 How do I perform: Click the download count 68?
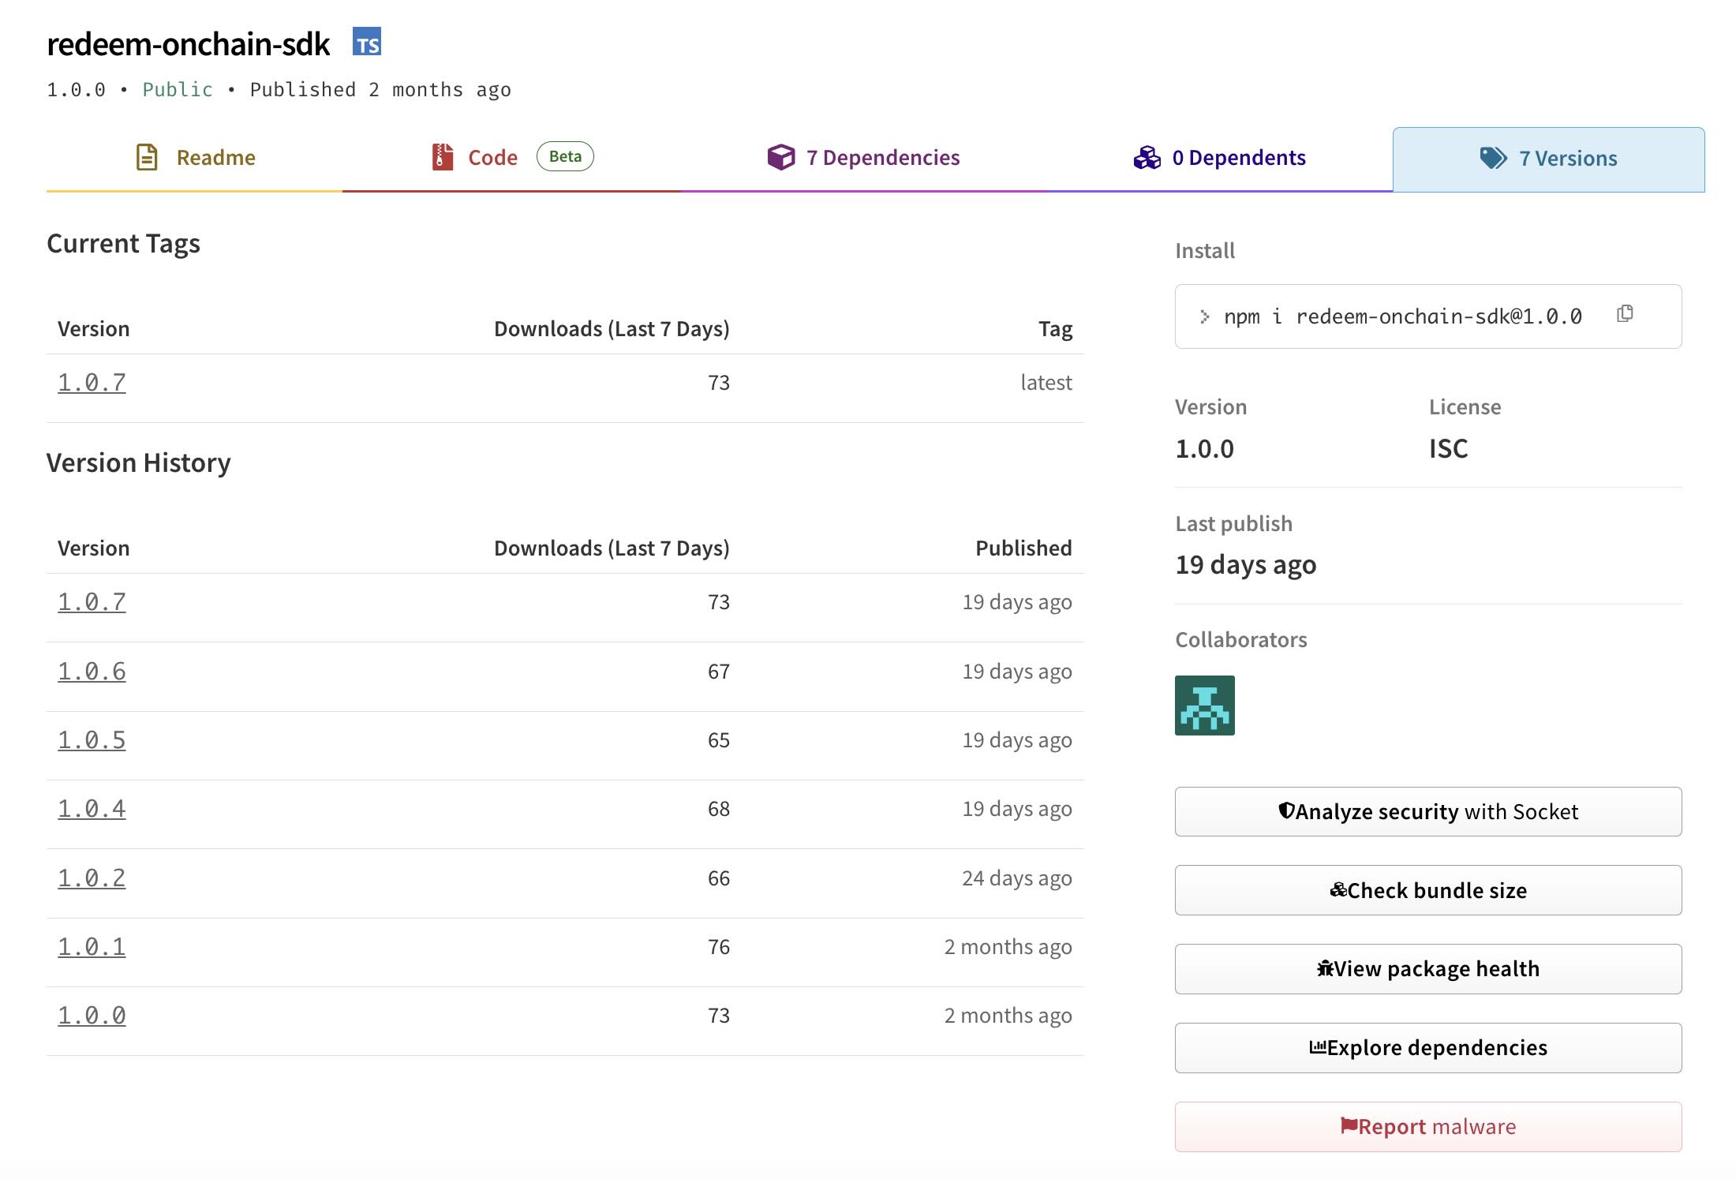click(719, 809)
